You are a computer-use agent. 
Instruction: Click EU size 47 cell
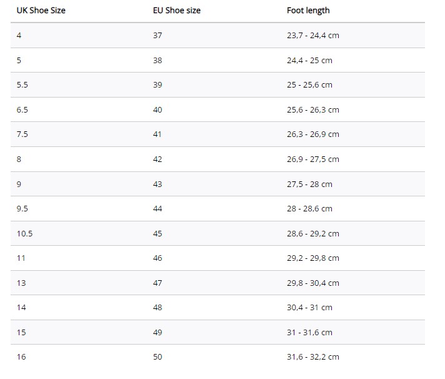[157, 283]
